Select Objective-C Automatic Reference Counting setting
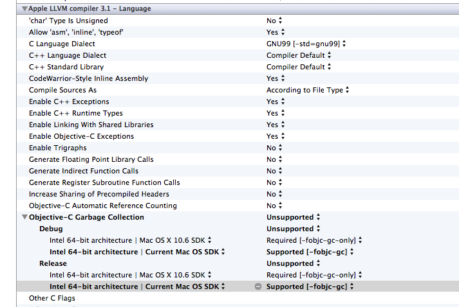 (x=103, y=206)
